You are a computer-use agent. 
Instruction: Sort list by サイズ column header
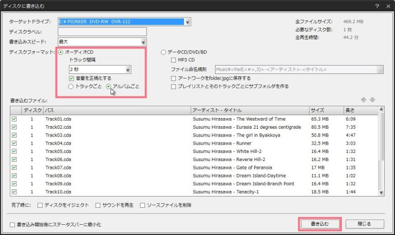[x=325, y=110]
